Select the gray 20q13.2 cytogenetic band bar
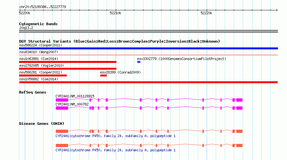The width and height of the screenshot is (287, 160). coord(148,31)
